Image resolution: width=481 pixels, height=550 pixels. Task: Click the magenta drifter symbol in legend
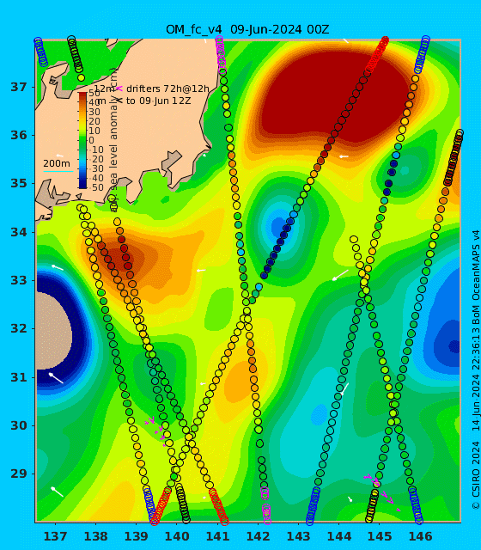click(x=119, y=89)
